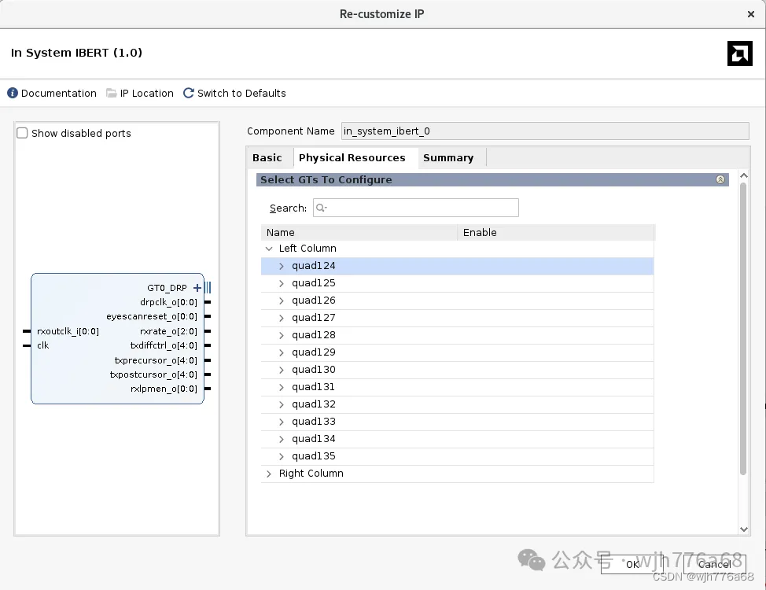Image resolution: width=766 pixels, height=590 pixels.
Task: Click the Enable column header
Action: [556, 232]
